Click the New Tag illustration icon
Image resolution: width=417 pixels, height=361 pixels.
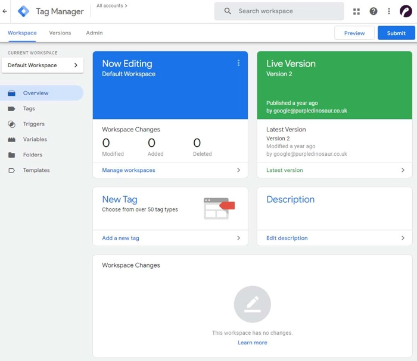(219, 208)
